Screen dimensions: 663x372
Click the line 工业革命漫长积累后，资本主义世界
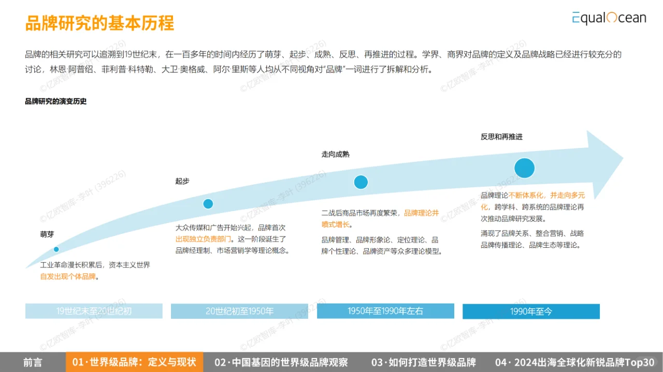pyautogui.click(x=95, y=265)
